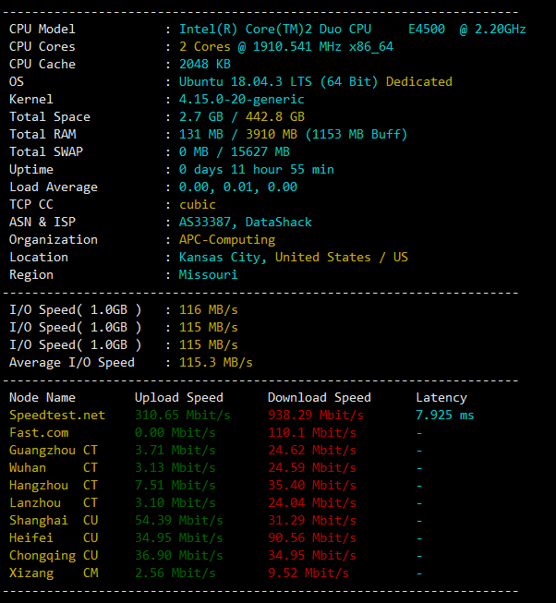Click the CPU Model value text

tap(352, 29)
